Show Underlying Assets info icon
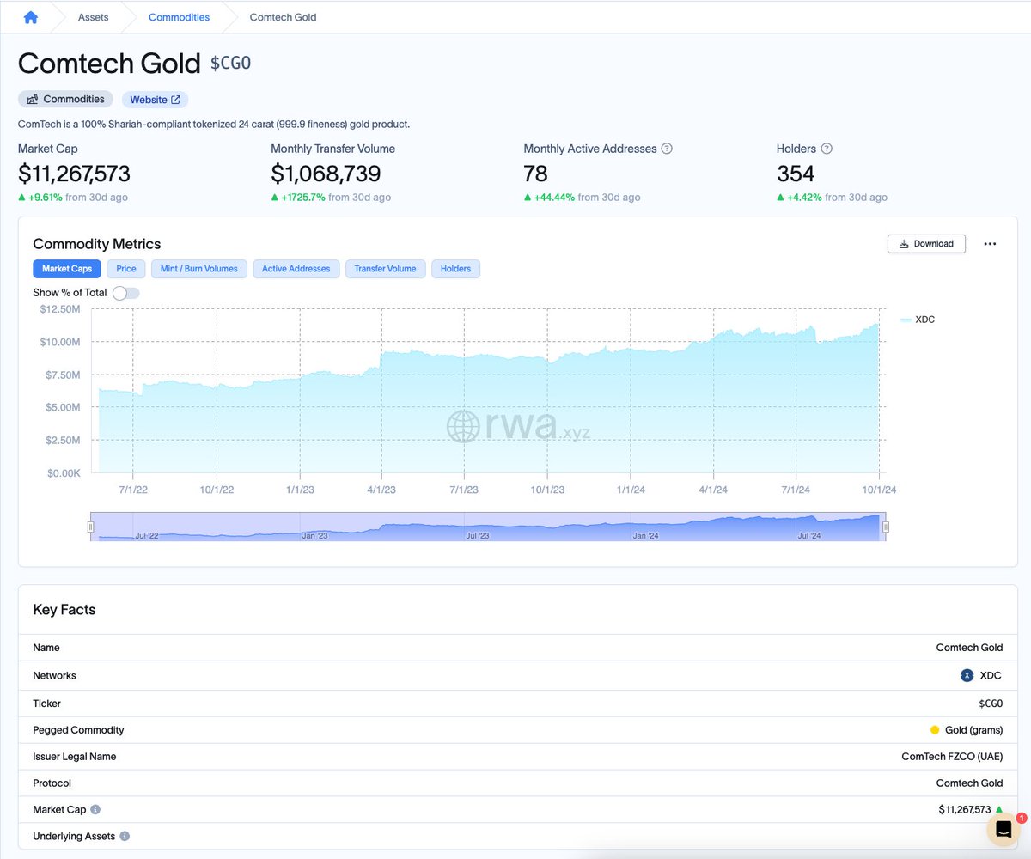 (x=125, y=837)
